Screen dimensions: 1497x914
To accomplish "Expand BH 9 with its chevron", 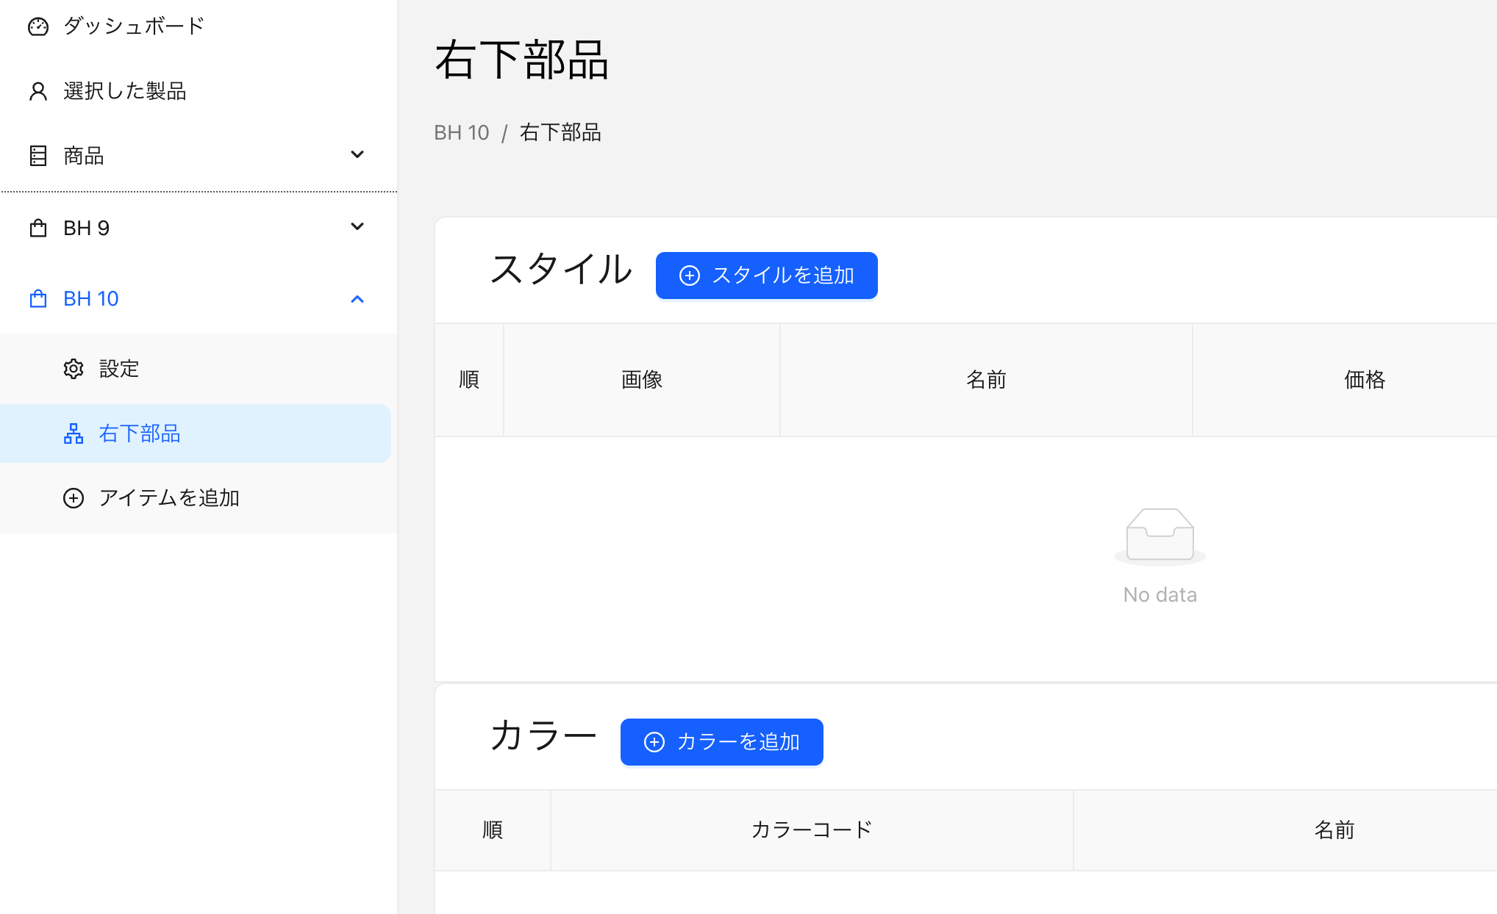I will point(357,226).
